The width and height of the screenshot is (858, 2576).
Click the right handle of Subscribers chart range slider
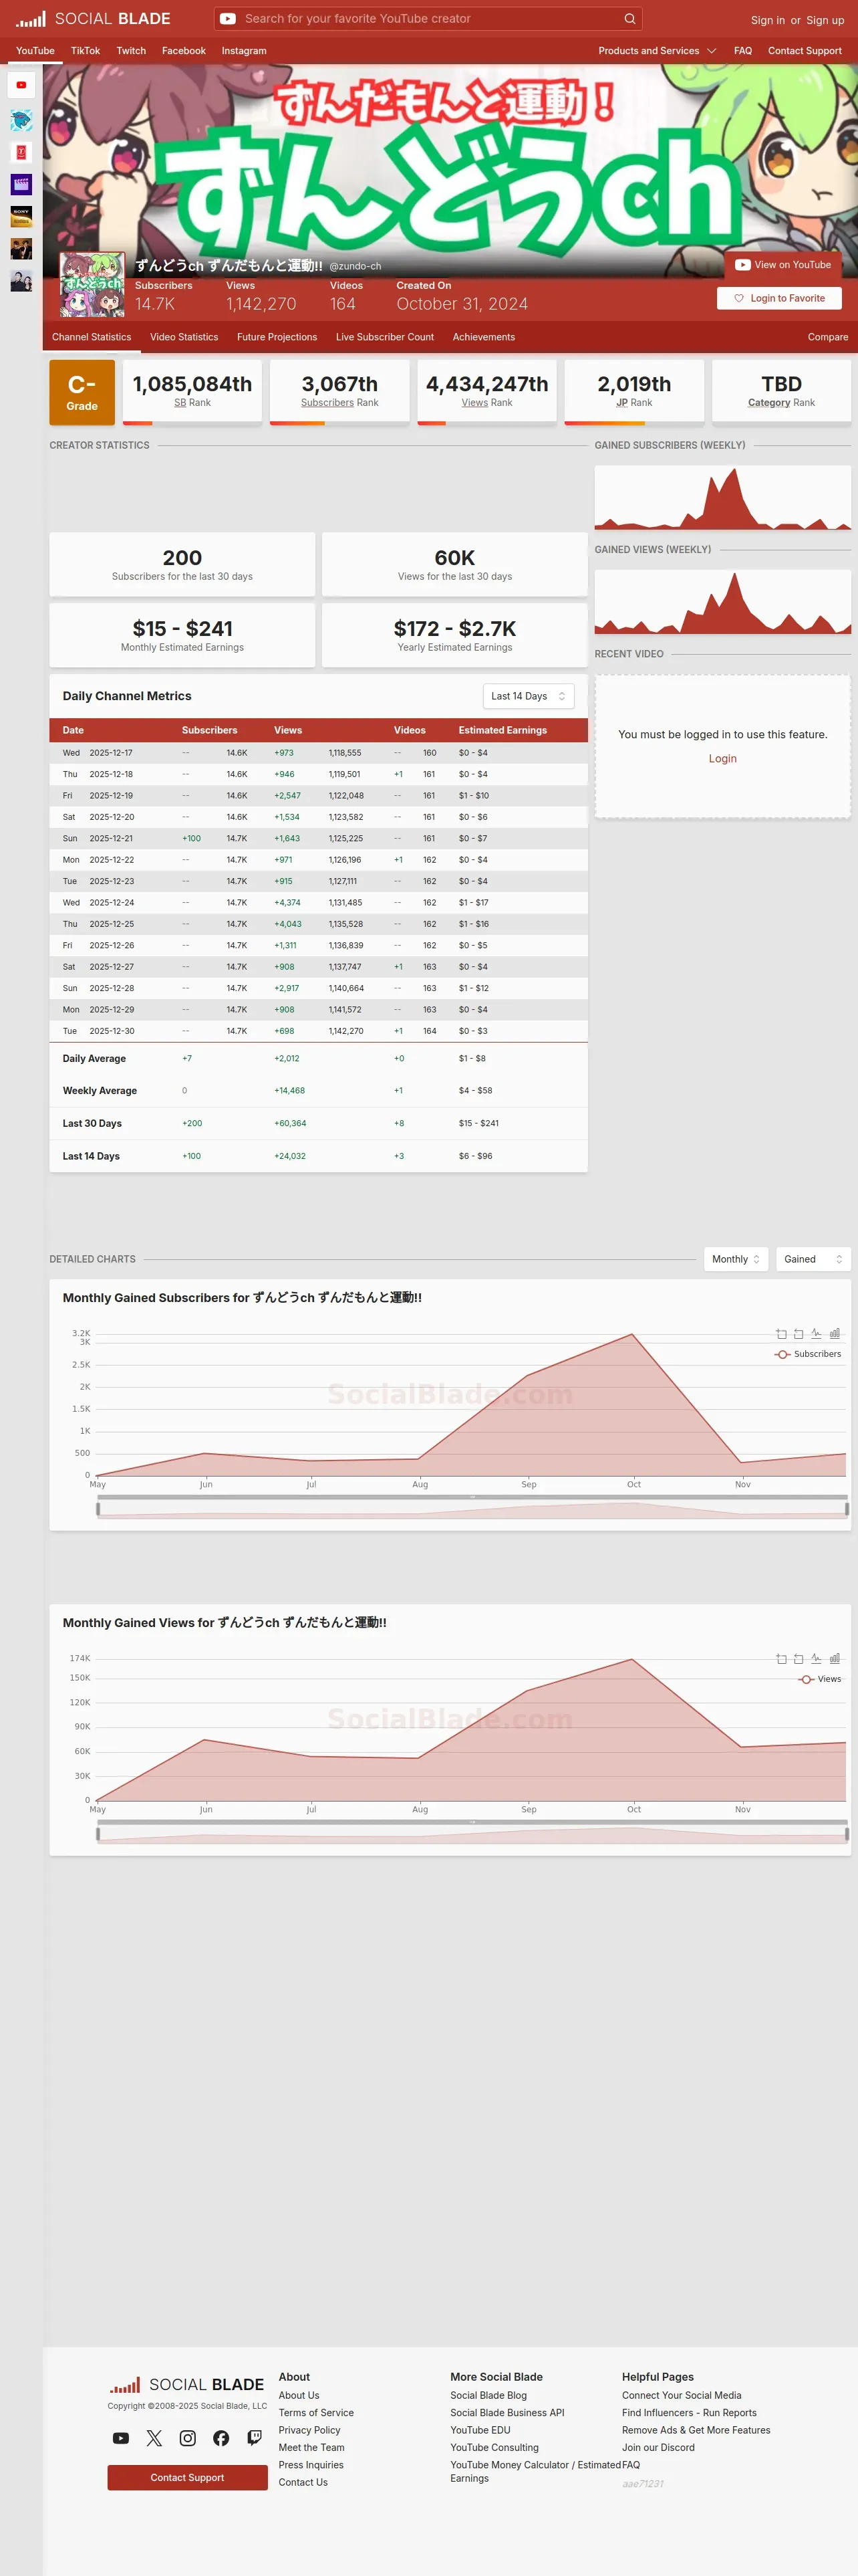pos(847,1509)
